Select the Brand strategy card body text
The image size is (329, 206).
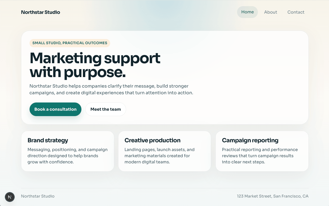click(x=68, y=155)
